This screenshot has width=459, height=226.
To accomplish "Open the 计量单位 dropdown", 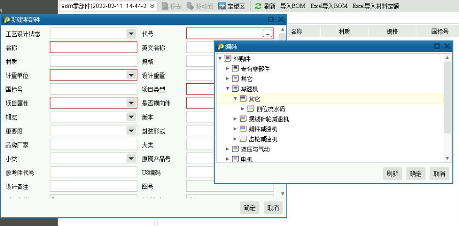I will point(131,75).
